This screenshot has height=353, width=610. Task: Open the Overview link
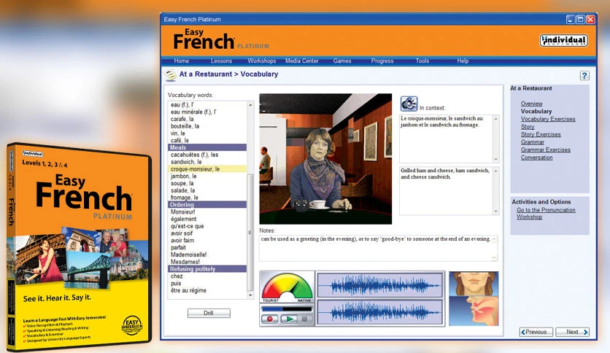point(531,104)
